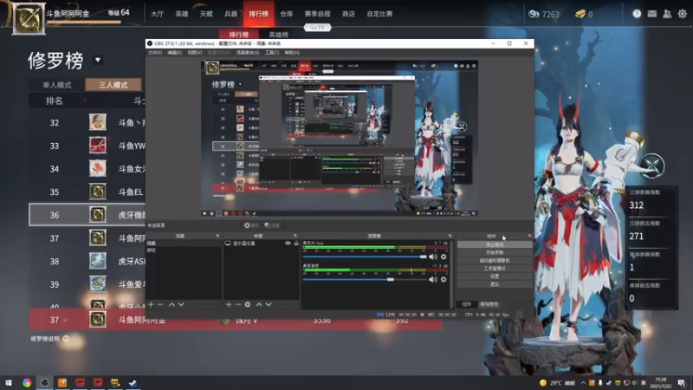Open the 编辑(E) menu in OBS
This screenshot has width=693, height=390.
click(x=175, y=53)
